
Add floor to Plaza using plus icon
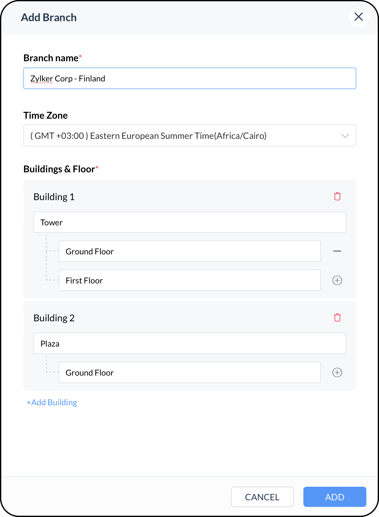[x=337, y=372]
